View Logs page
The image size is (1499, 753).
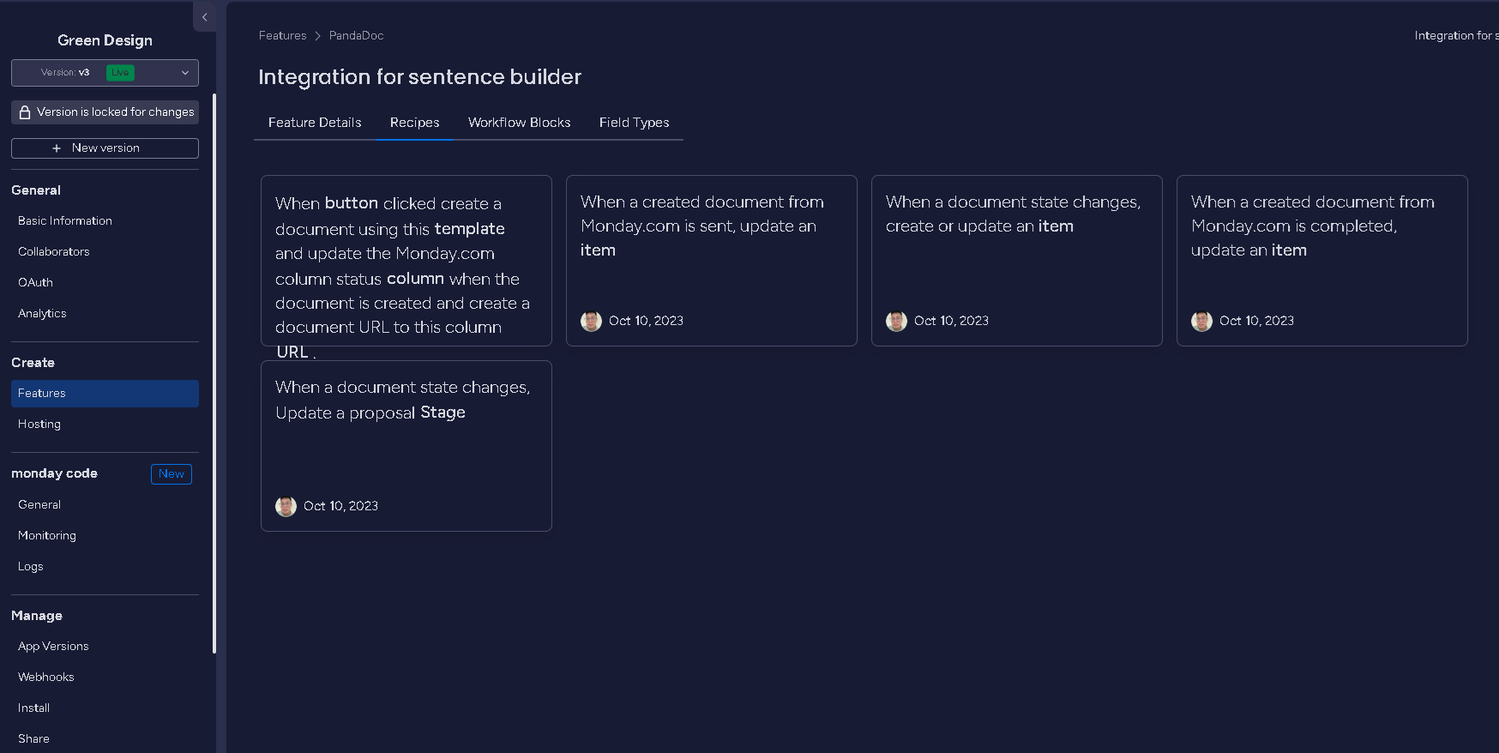(x=31, y=566)
